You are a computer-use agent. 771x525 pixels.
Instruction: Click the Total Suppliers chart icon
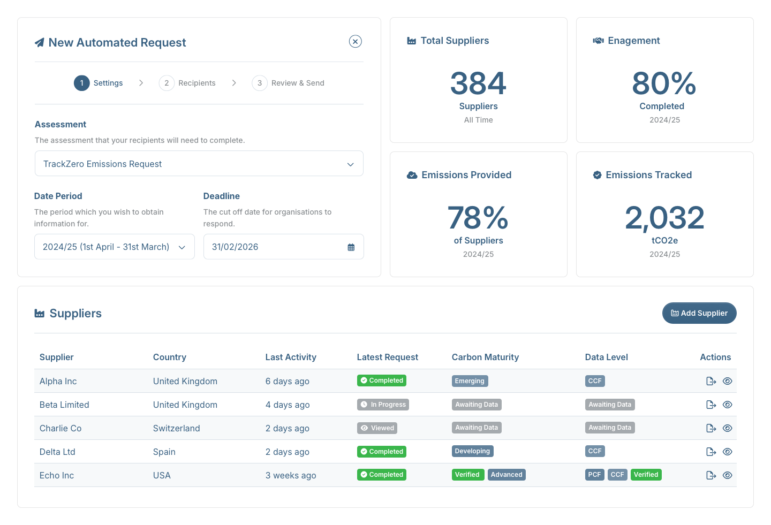coord(411,40)
